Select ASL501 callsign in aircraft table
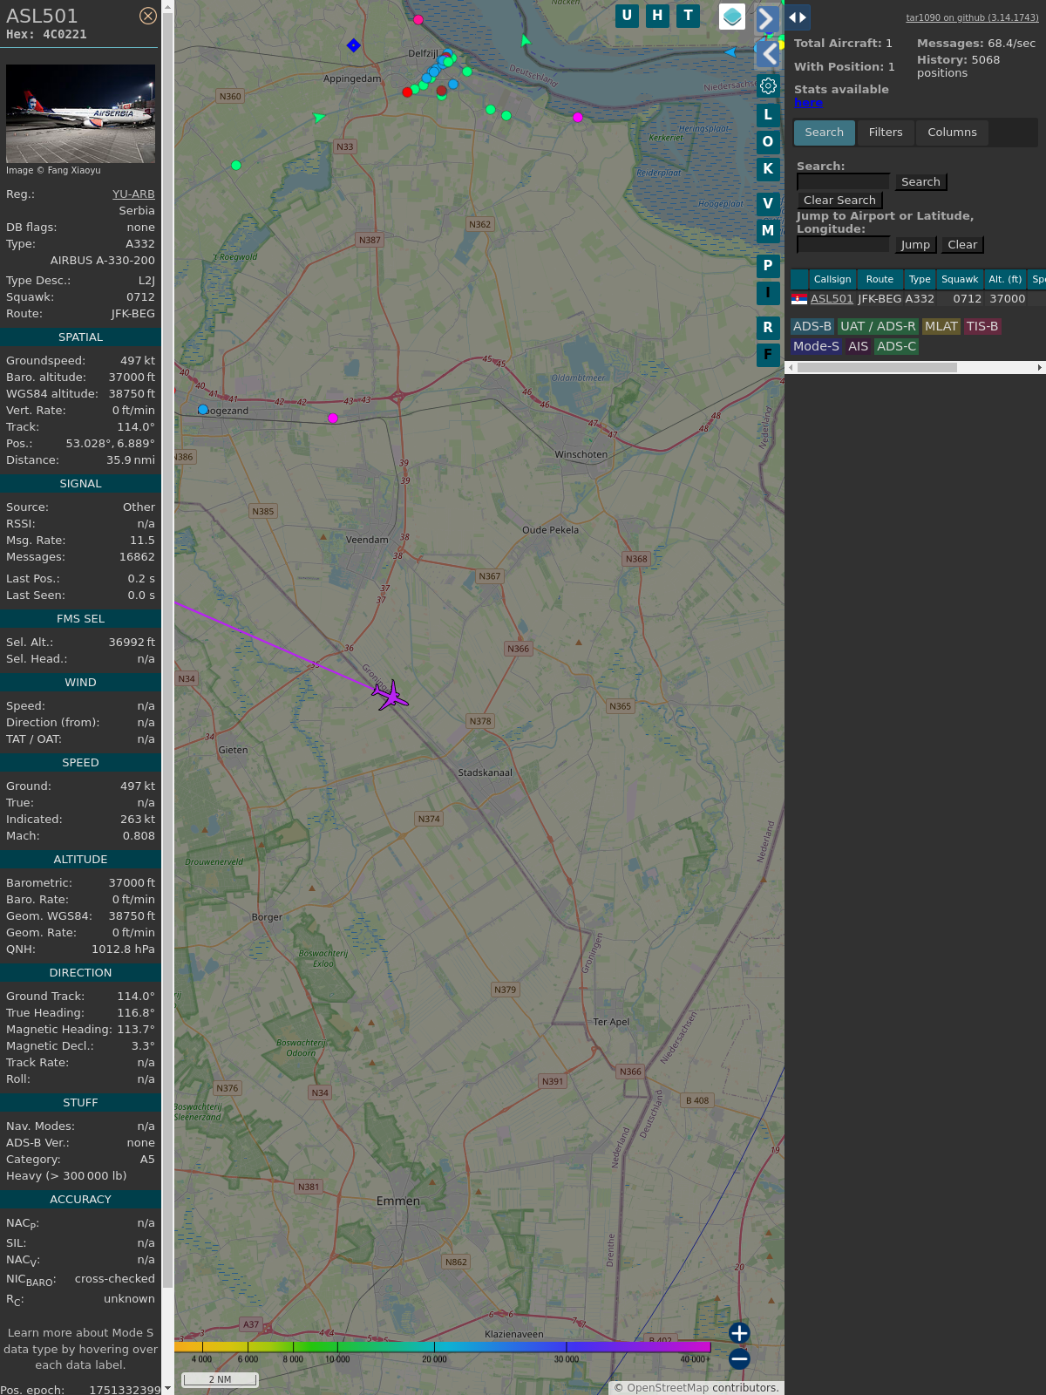1046x1395 pixels. [x=832, y=299]
